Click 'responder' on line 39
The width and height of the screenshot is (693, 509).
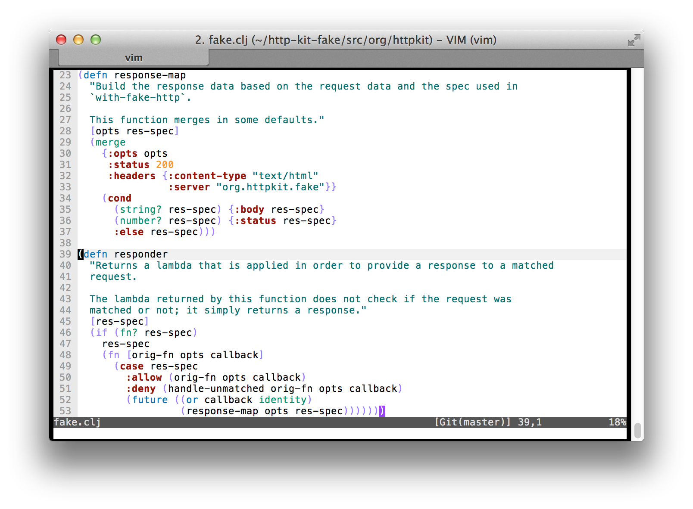click(140, 254)
